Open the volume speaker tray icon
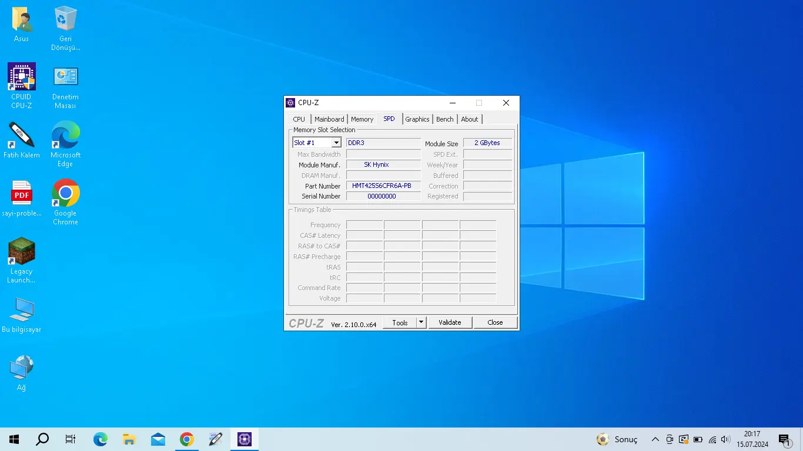The height and width of the screenshot is (451, 803). coord(726,439)
